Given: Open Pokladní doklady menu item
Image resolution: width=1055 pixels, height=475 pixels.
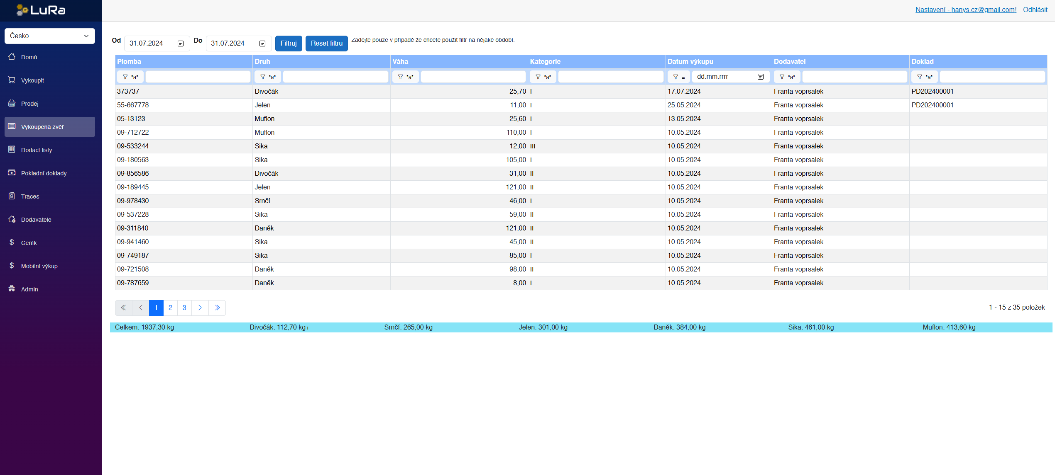Looking at the screenshot, I should (x=50, y=173).
